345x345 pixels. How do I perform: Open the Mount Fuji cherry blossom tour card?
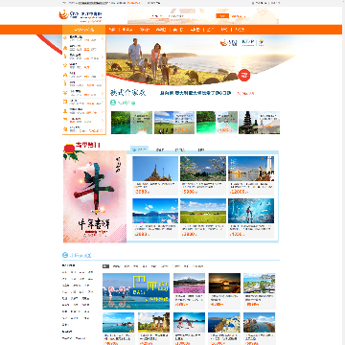click(x=203, y=175)
